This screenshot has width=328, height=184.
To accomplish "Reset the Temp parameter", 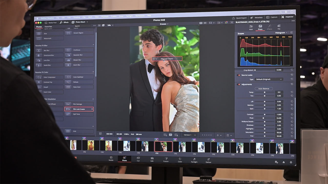I will click(x=292, y=92).
